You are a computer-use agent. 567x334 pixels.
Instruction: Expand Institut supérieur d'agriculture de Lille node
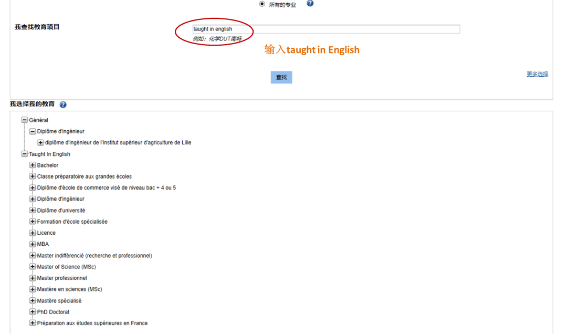(x=40, y=142)
